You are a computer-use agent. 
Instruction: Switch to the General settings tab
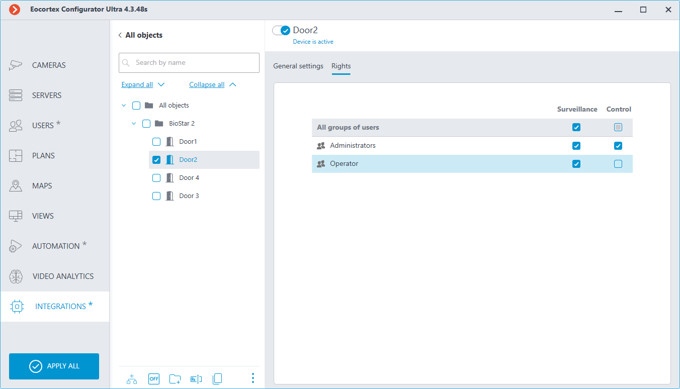pyautogui.click(x=298, y=66)
